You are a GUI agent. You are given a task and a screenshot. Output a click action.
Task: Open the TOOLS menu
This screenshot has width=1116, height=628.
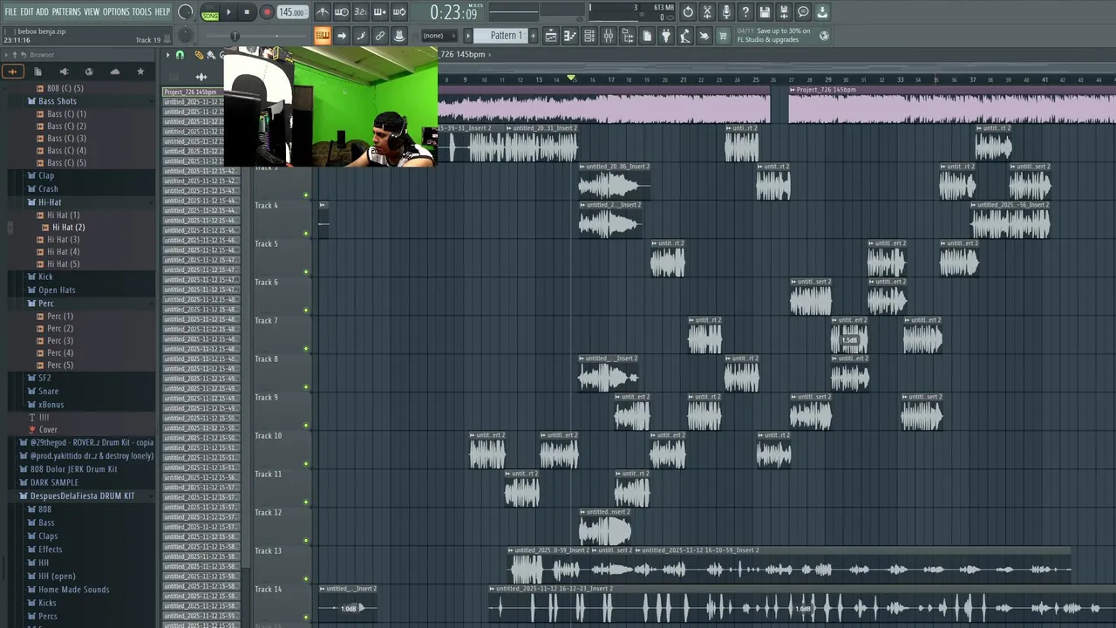coord(141,11)
